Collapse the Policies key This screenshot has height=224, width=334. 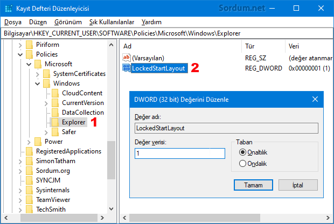[20, 55]
